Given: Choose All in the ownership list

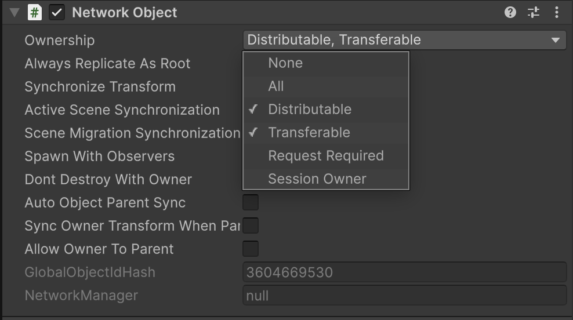Looking at the screenshot, I should click(x=276, y=86).
